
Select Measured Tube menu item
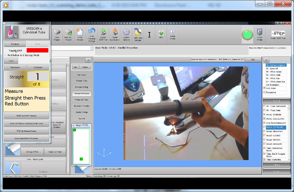[81, 100]
